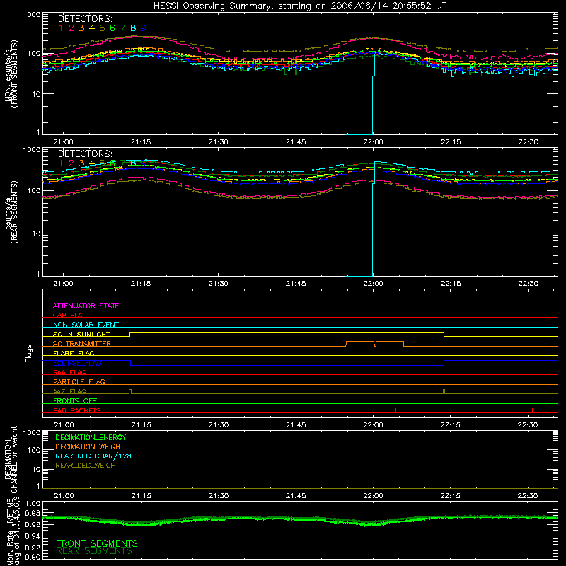Click the GAP FLAG label
Screen dimensions: 566x566
[x=69, y=315]
